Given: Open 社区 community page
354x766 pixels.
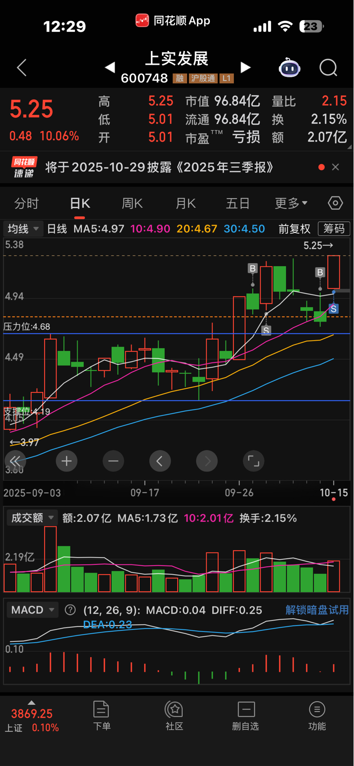Looking at the screenshot, I should tap(174, 716).
